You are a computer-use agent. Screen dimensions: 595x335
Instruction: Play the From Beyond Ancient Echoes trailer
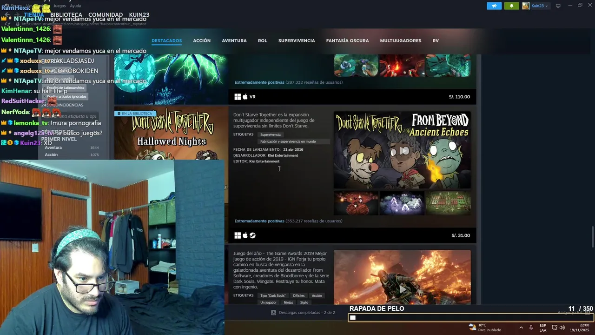(x=402, y=150)
